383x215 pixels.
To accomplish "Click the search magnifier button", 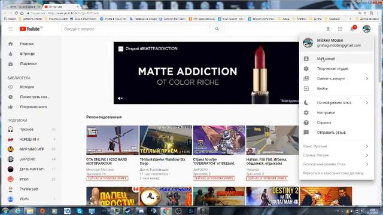I will (217, 29).
